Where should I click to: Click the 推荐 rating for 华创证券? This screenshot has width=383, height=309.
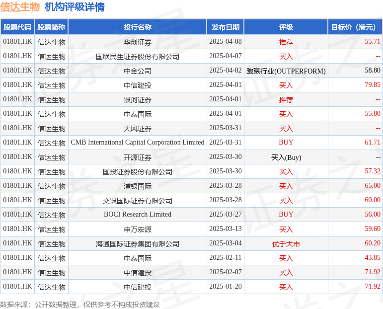[x=286, y=42]
